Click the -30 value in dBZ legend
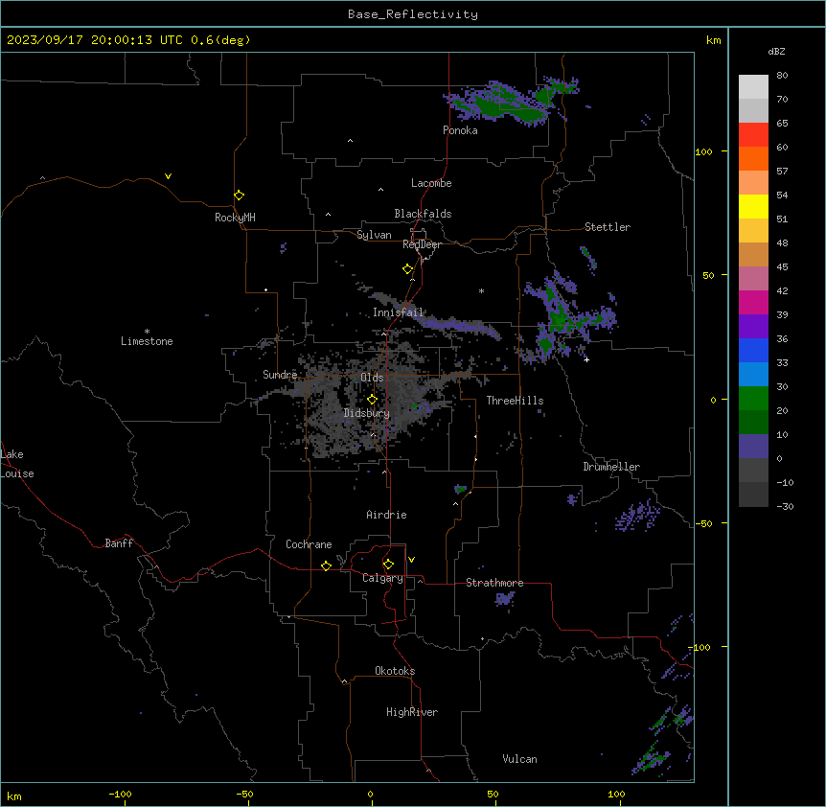Image resolution: width=826 pixels, height=807 pixels. coord(785,506)
